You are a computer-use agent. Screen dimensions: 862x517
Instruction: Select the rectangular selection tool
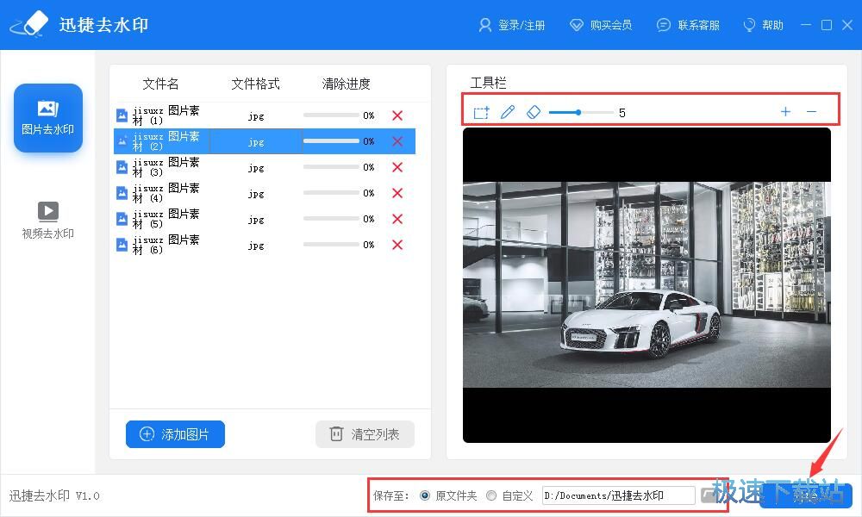click(481, 111)
